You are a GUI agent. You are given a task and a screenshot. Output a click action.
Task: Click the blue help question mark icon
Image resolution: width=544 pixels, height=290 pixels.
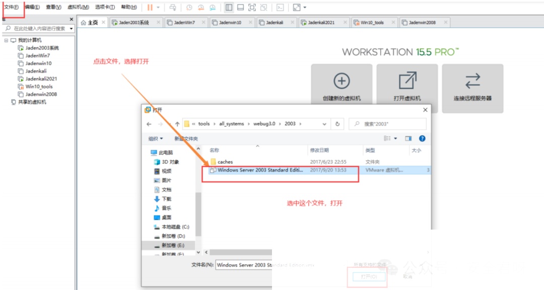[422, 139]
